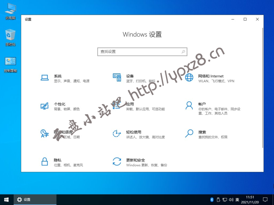Close the 设置 window
The image size is (274, 205).
[257, 19]
